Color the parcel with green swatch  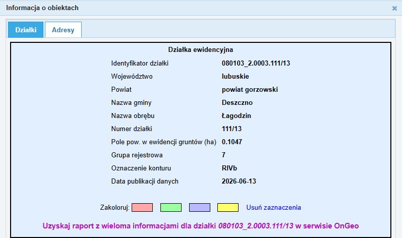coord(170,207)
